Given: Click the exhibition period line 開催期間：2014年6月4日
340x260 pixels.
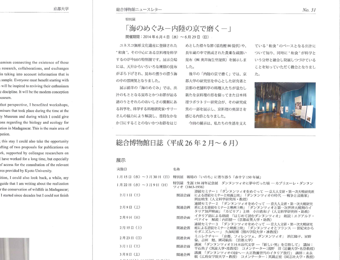Looking at the screenshot, I should pyautogui.click(x=167, y=37).
